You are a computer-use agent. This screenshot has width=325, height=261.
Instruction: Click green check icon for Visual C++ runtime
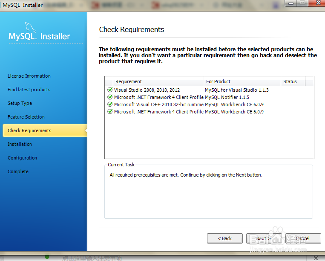tap(110, 104)
